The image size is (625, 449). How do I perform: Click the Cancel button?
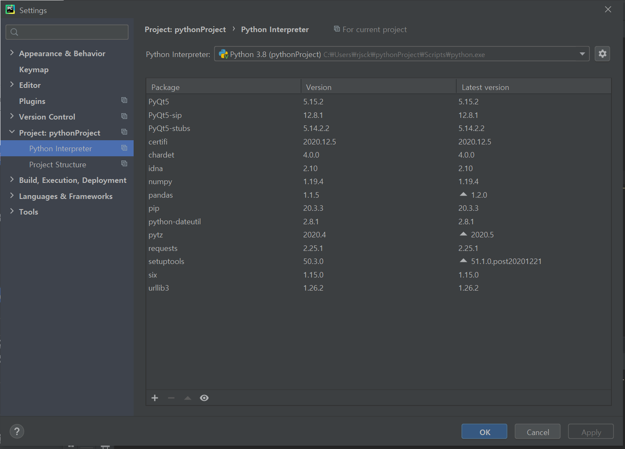point(537,432)
